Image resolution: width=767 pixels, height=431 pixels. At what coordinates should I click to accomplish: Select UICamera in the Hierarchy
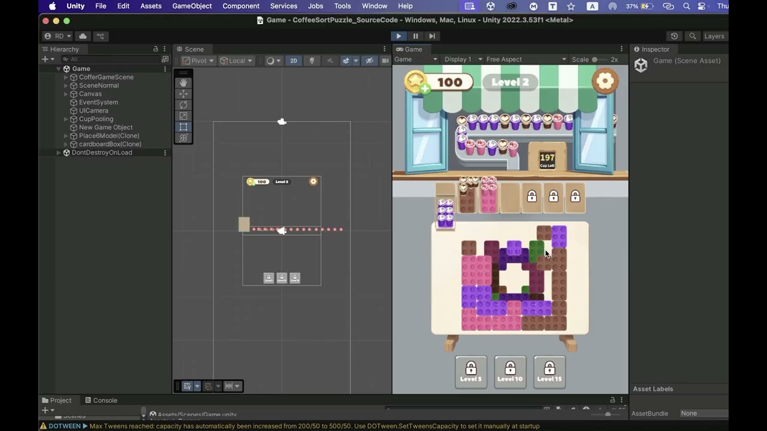tap(93, 111)
